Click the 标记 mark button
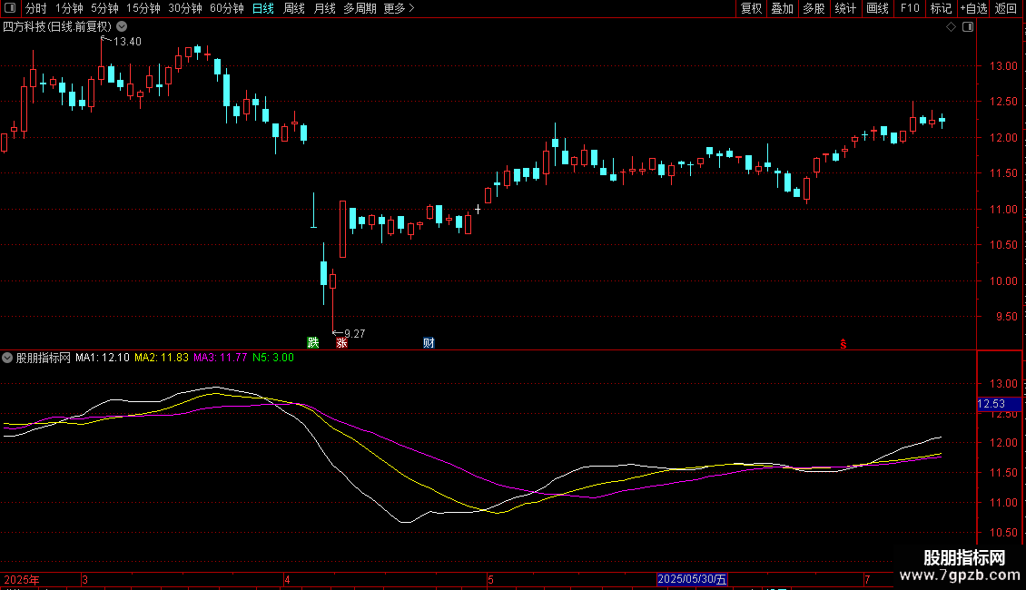Viewport: 1026px width, 590px height. click(x=941, y=8)
